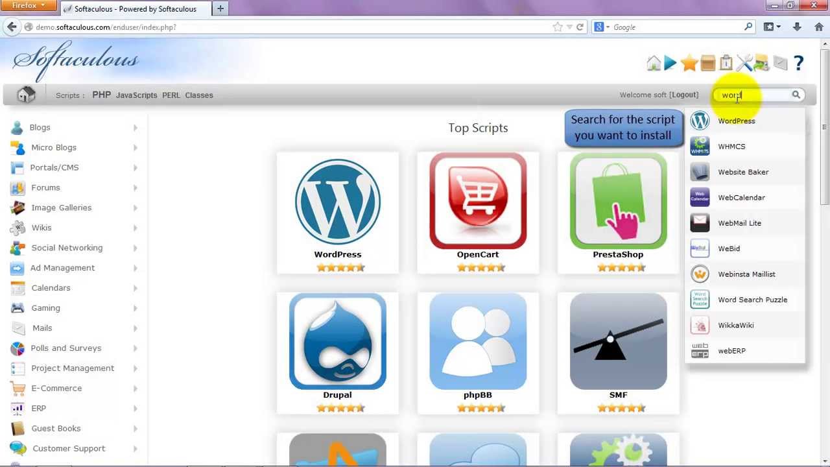Select the phpBB script icon

(x=478, y=341)
